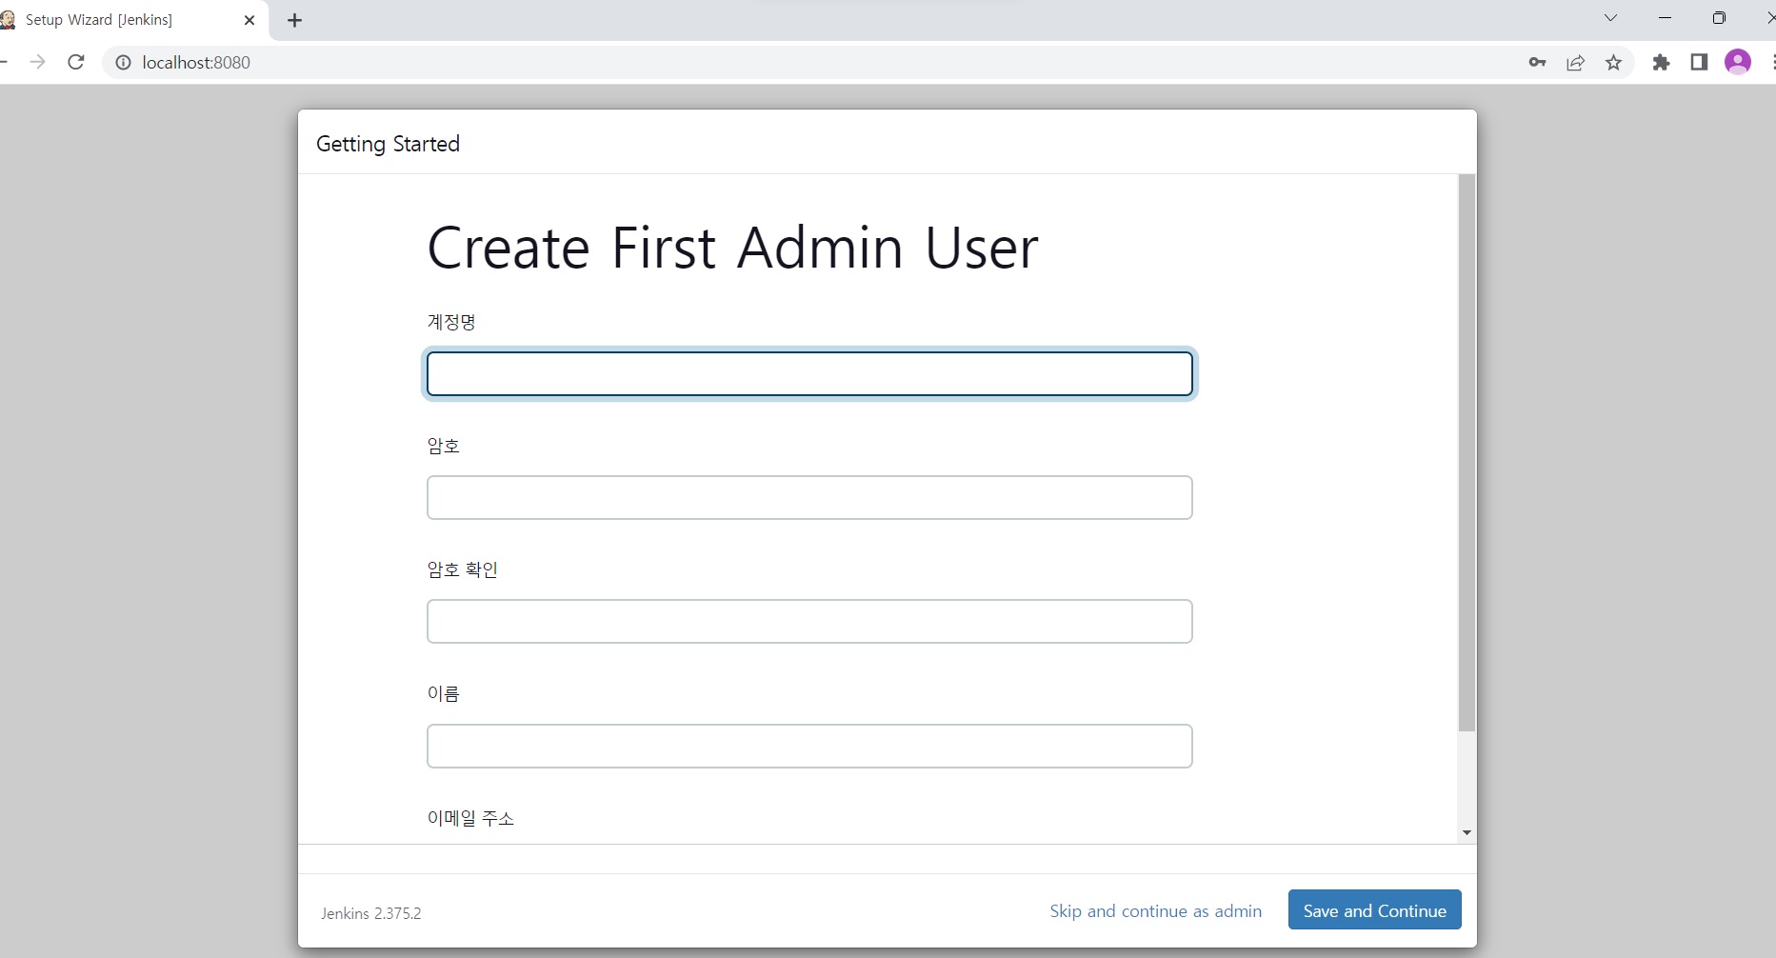Click the form's vertical scrollbar thumb
Screen dimensions: 1776x958
point(1467,452)
